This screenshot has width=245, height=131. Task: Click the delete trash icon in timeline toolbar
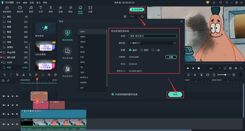tap(17, 75)
